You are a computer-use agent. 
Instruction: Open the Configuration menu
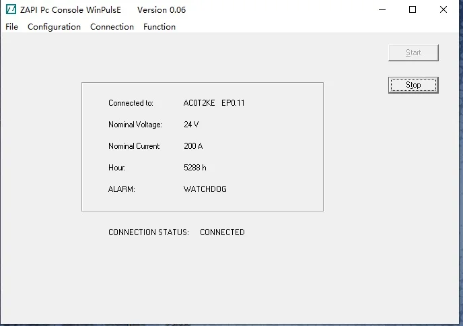click(x=54, y=27)
